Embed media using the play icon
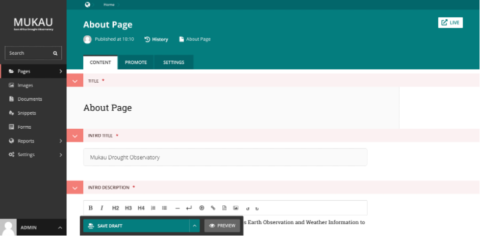 201,208
